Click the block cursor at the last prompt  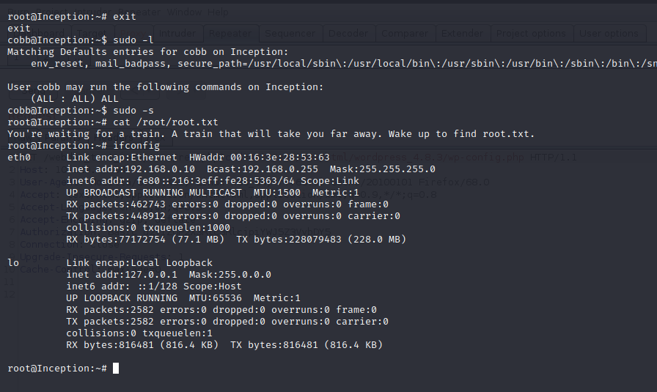(x=116, y=369)
